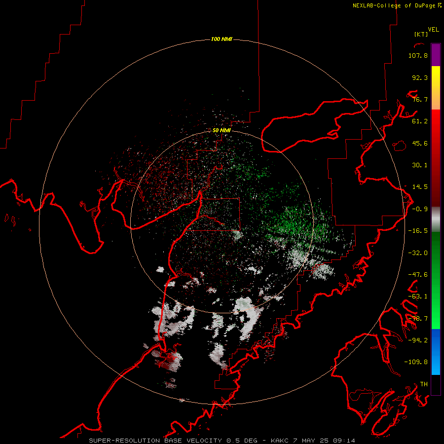Click the VEL legend title
The width and height of the screenshot is (444, 444).
(433, 30)
